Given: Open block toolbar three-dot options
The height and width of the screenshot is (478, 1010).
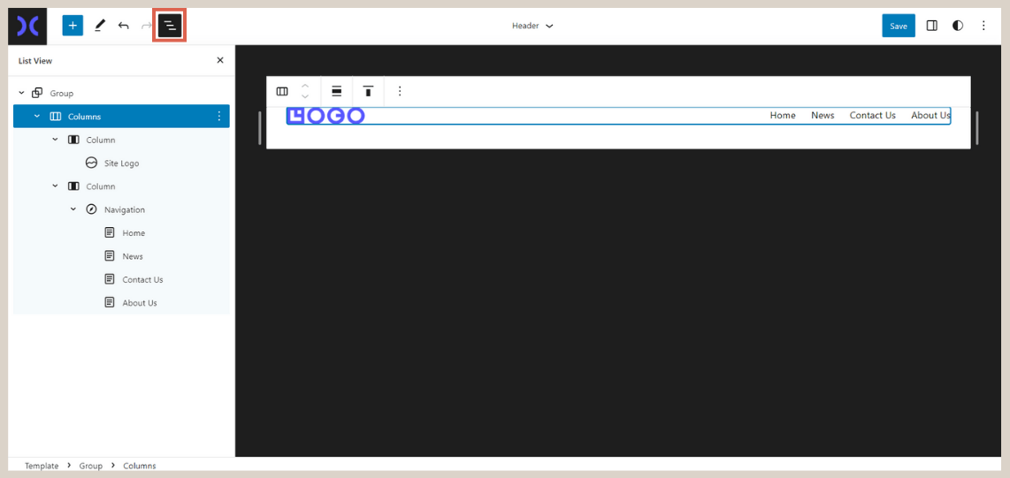Looking at the screenshot, I should 400,91.
